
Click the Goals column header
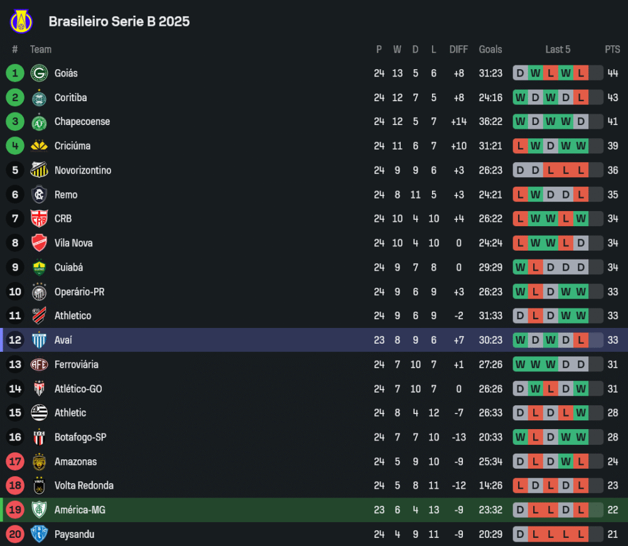(490, 50)
